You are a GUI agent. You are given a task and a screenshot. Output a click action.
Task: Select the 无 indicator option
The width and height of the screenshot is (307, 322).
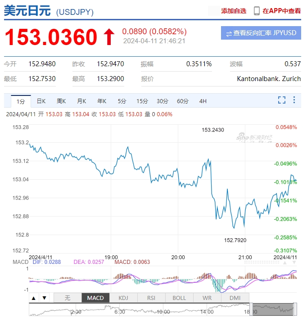[x=68, y=298]
